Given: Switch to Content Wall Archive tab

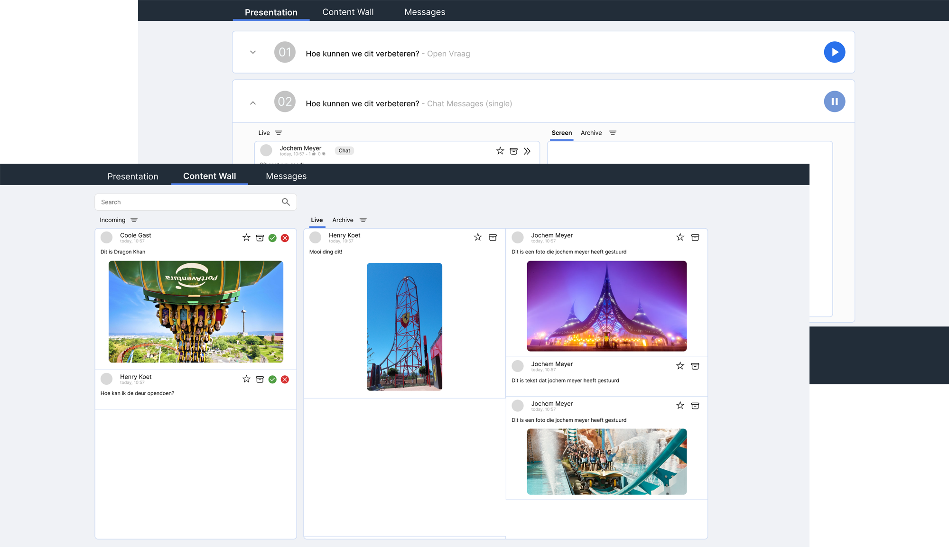Looking at the screenshot, I should coord(343,220).
